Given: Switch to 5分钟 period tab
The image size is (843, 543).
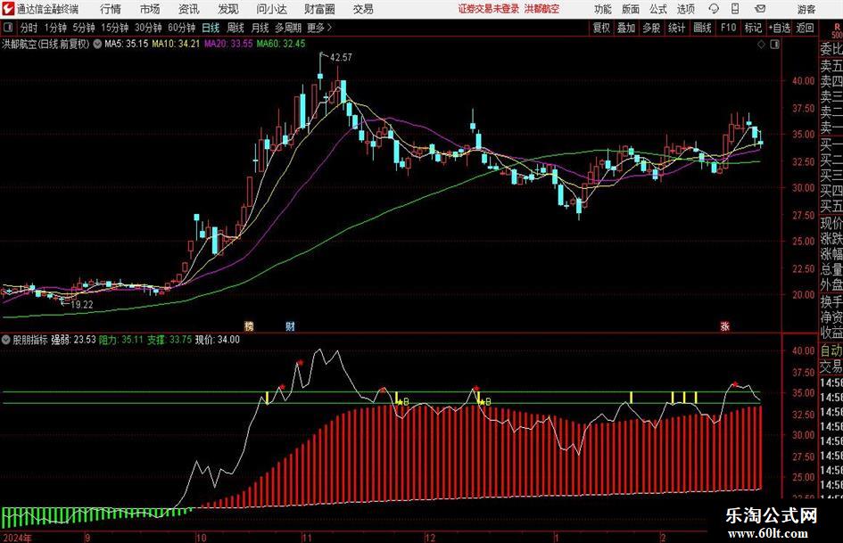Looking at the screenshot, I should coord(84,28).
